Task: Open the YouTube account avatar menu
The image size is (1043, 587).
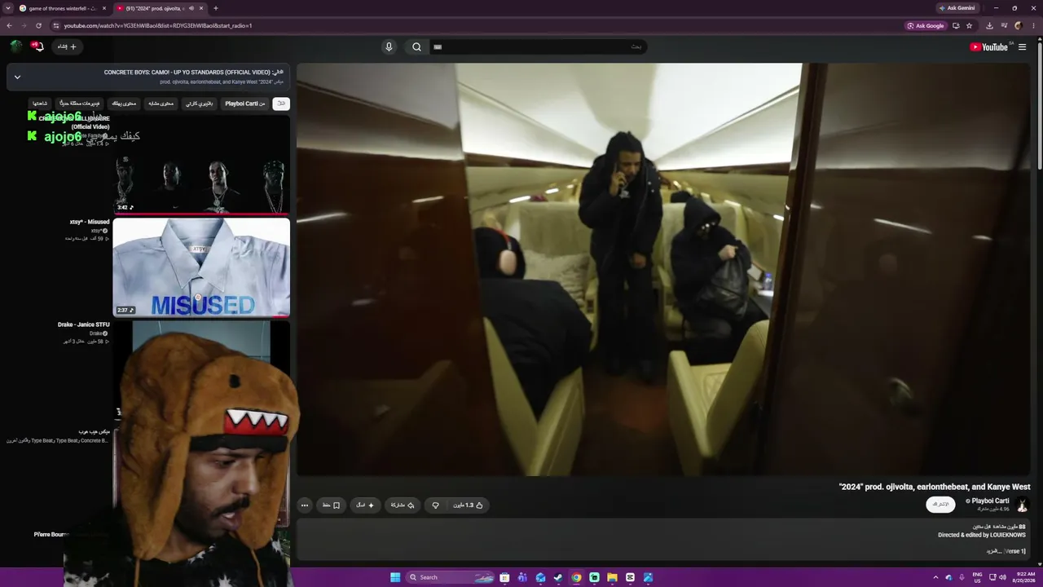Action: point(16,46)
